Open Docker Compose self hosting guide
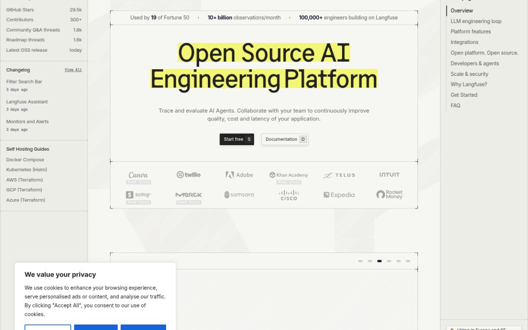 pos(25,159)
